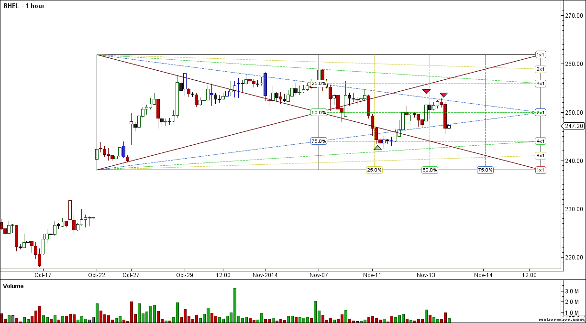Select the green 50.0% time division label

click(x=430, y=170)
